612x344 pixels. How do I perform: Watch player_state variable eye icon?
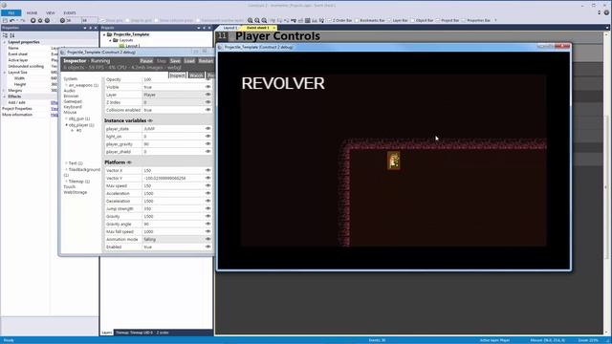[208, 129]
